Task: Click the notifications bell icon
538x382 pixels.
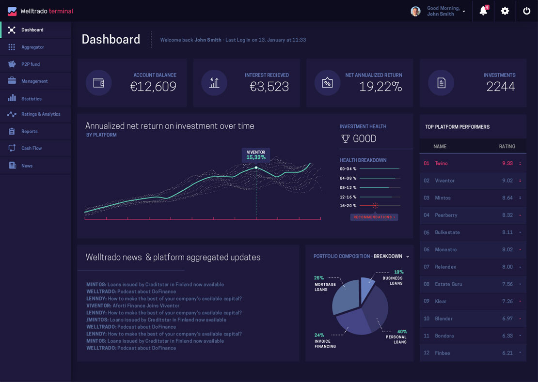Action: tap(483, 11)
